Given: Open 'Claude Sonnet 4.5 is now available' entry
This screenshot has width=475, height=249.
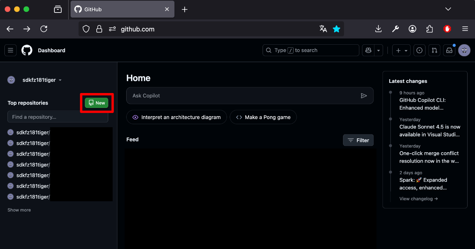Looking at the screenshot, I should pyautogui.click(x=430, y=131).
